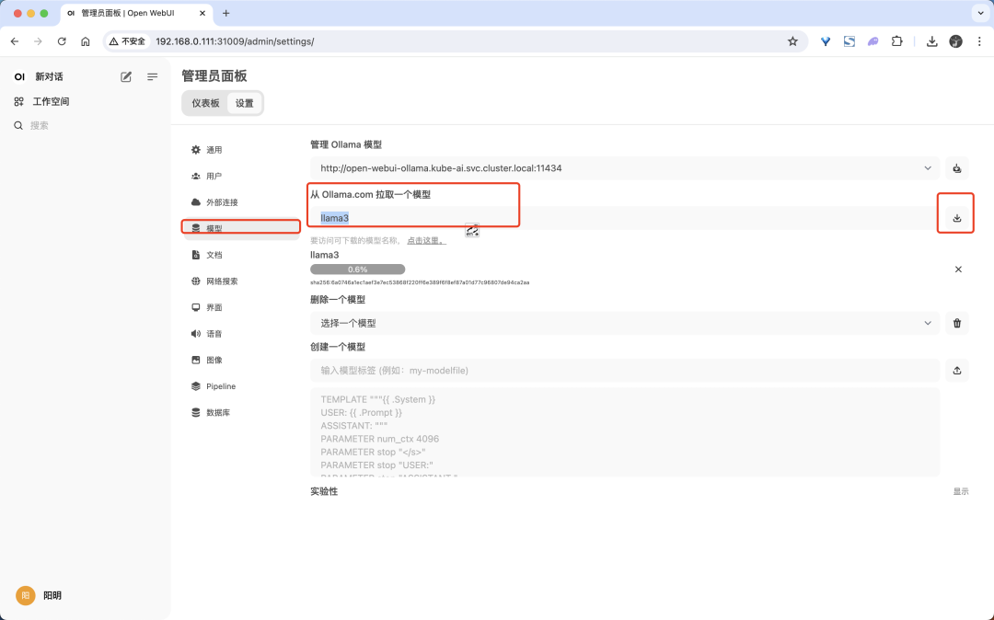Open 通用 general settings

point(241,150)
